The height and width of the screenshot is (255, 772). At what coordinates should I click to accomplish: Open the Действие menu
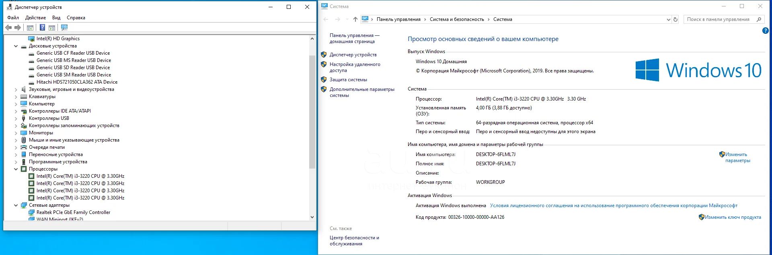tap(35, 18)
